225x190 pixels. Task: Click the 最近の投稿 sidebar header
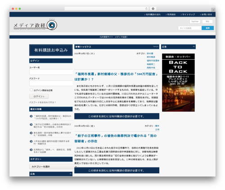coord(51,109)
